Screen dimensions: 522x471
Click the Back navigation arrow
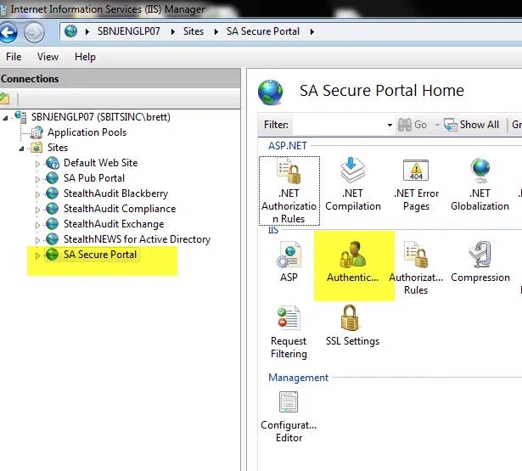(8, 32)
